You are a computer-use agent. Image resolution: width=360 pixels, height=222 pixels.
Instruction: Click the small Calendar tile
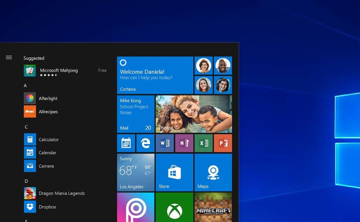[x=126, y=143]
